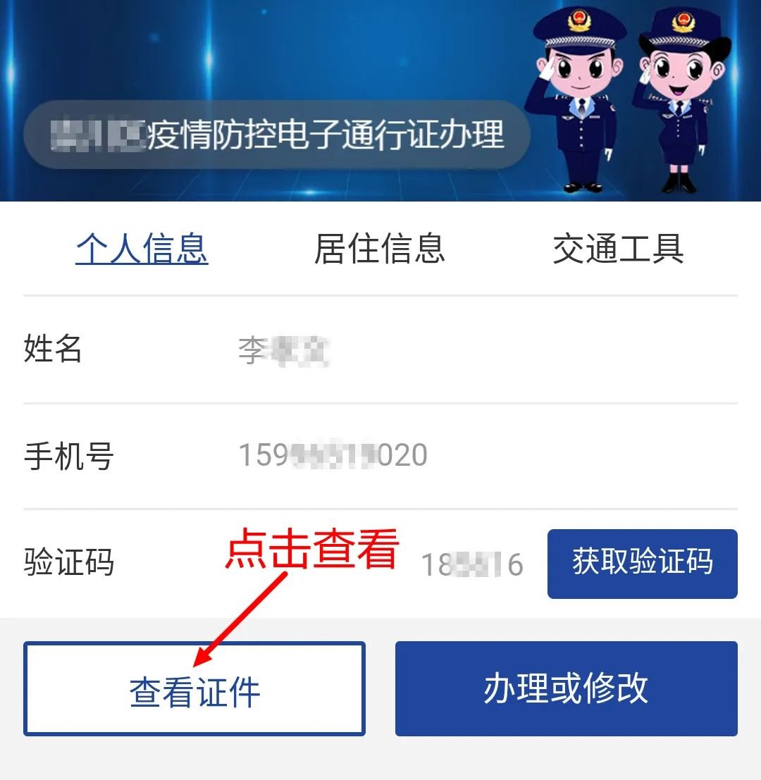The image size is (761, 780).
Task: Open the 个人信息 tab
Action: pos(142,249)
